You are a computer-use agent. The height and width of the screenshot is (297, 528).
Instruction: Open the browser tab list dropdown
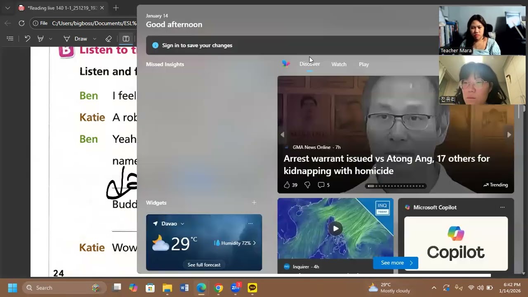click(7, 8)
